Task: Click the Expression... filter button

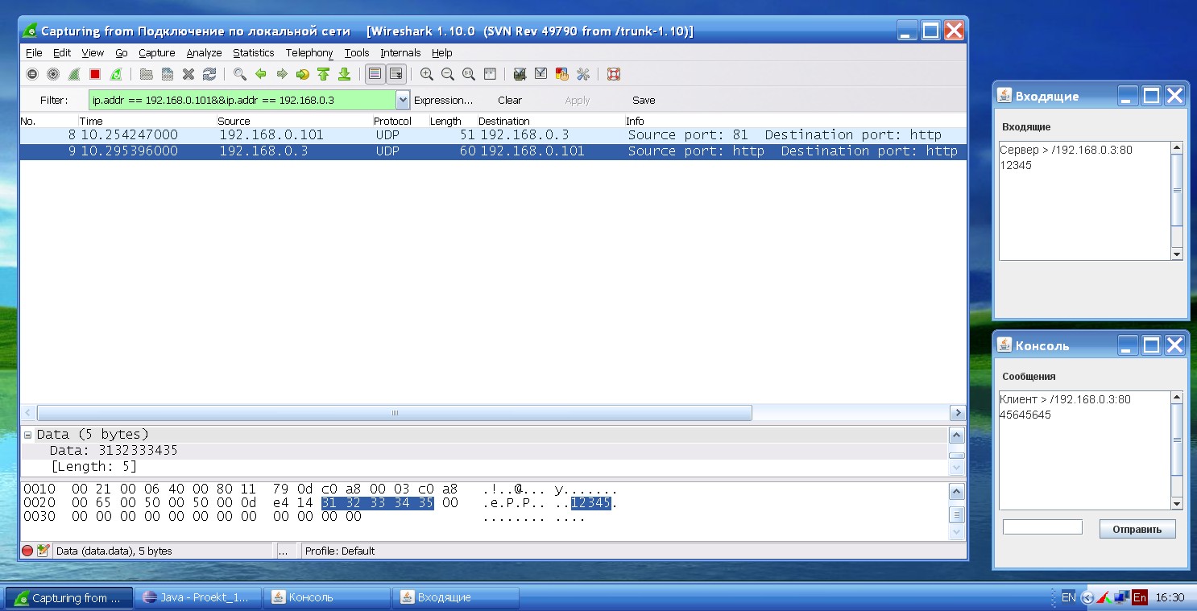Action: pos(443,101)
